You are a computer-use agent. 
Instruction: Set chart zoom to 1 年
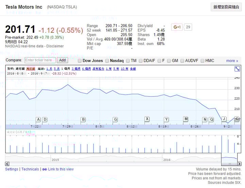click(x=109, y=69)
